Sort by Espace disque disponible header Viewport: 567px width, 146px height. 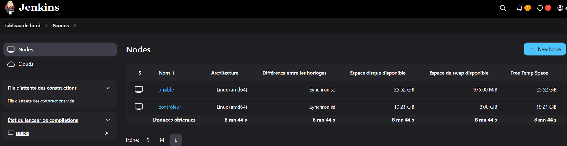[378, 73]
